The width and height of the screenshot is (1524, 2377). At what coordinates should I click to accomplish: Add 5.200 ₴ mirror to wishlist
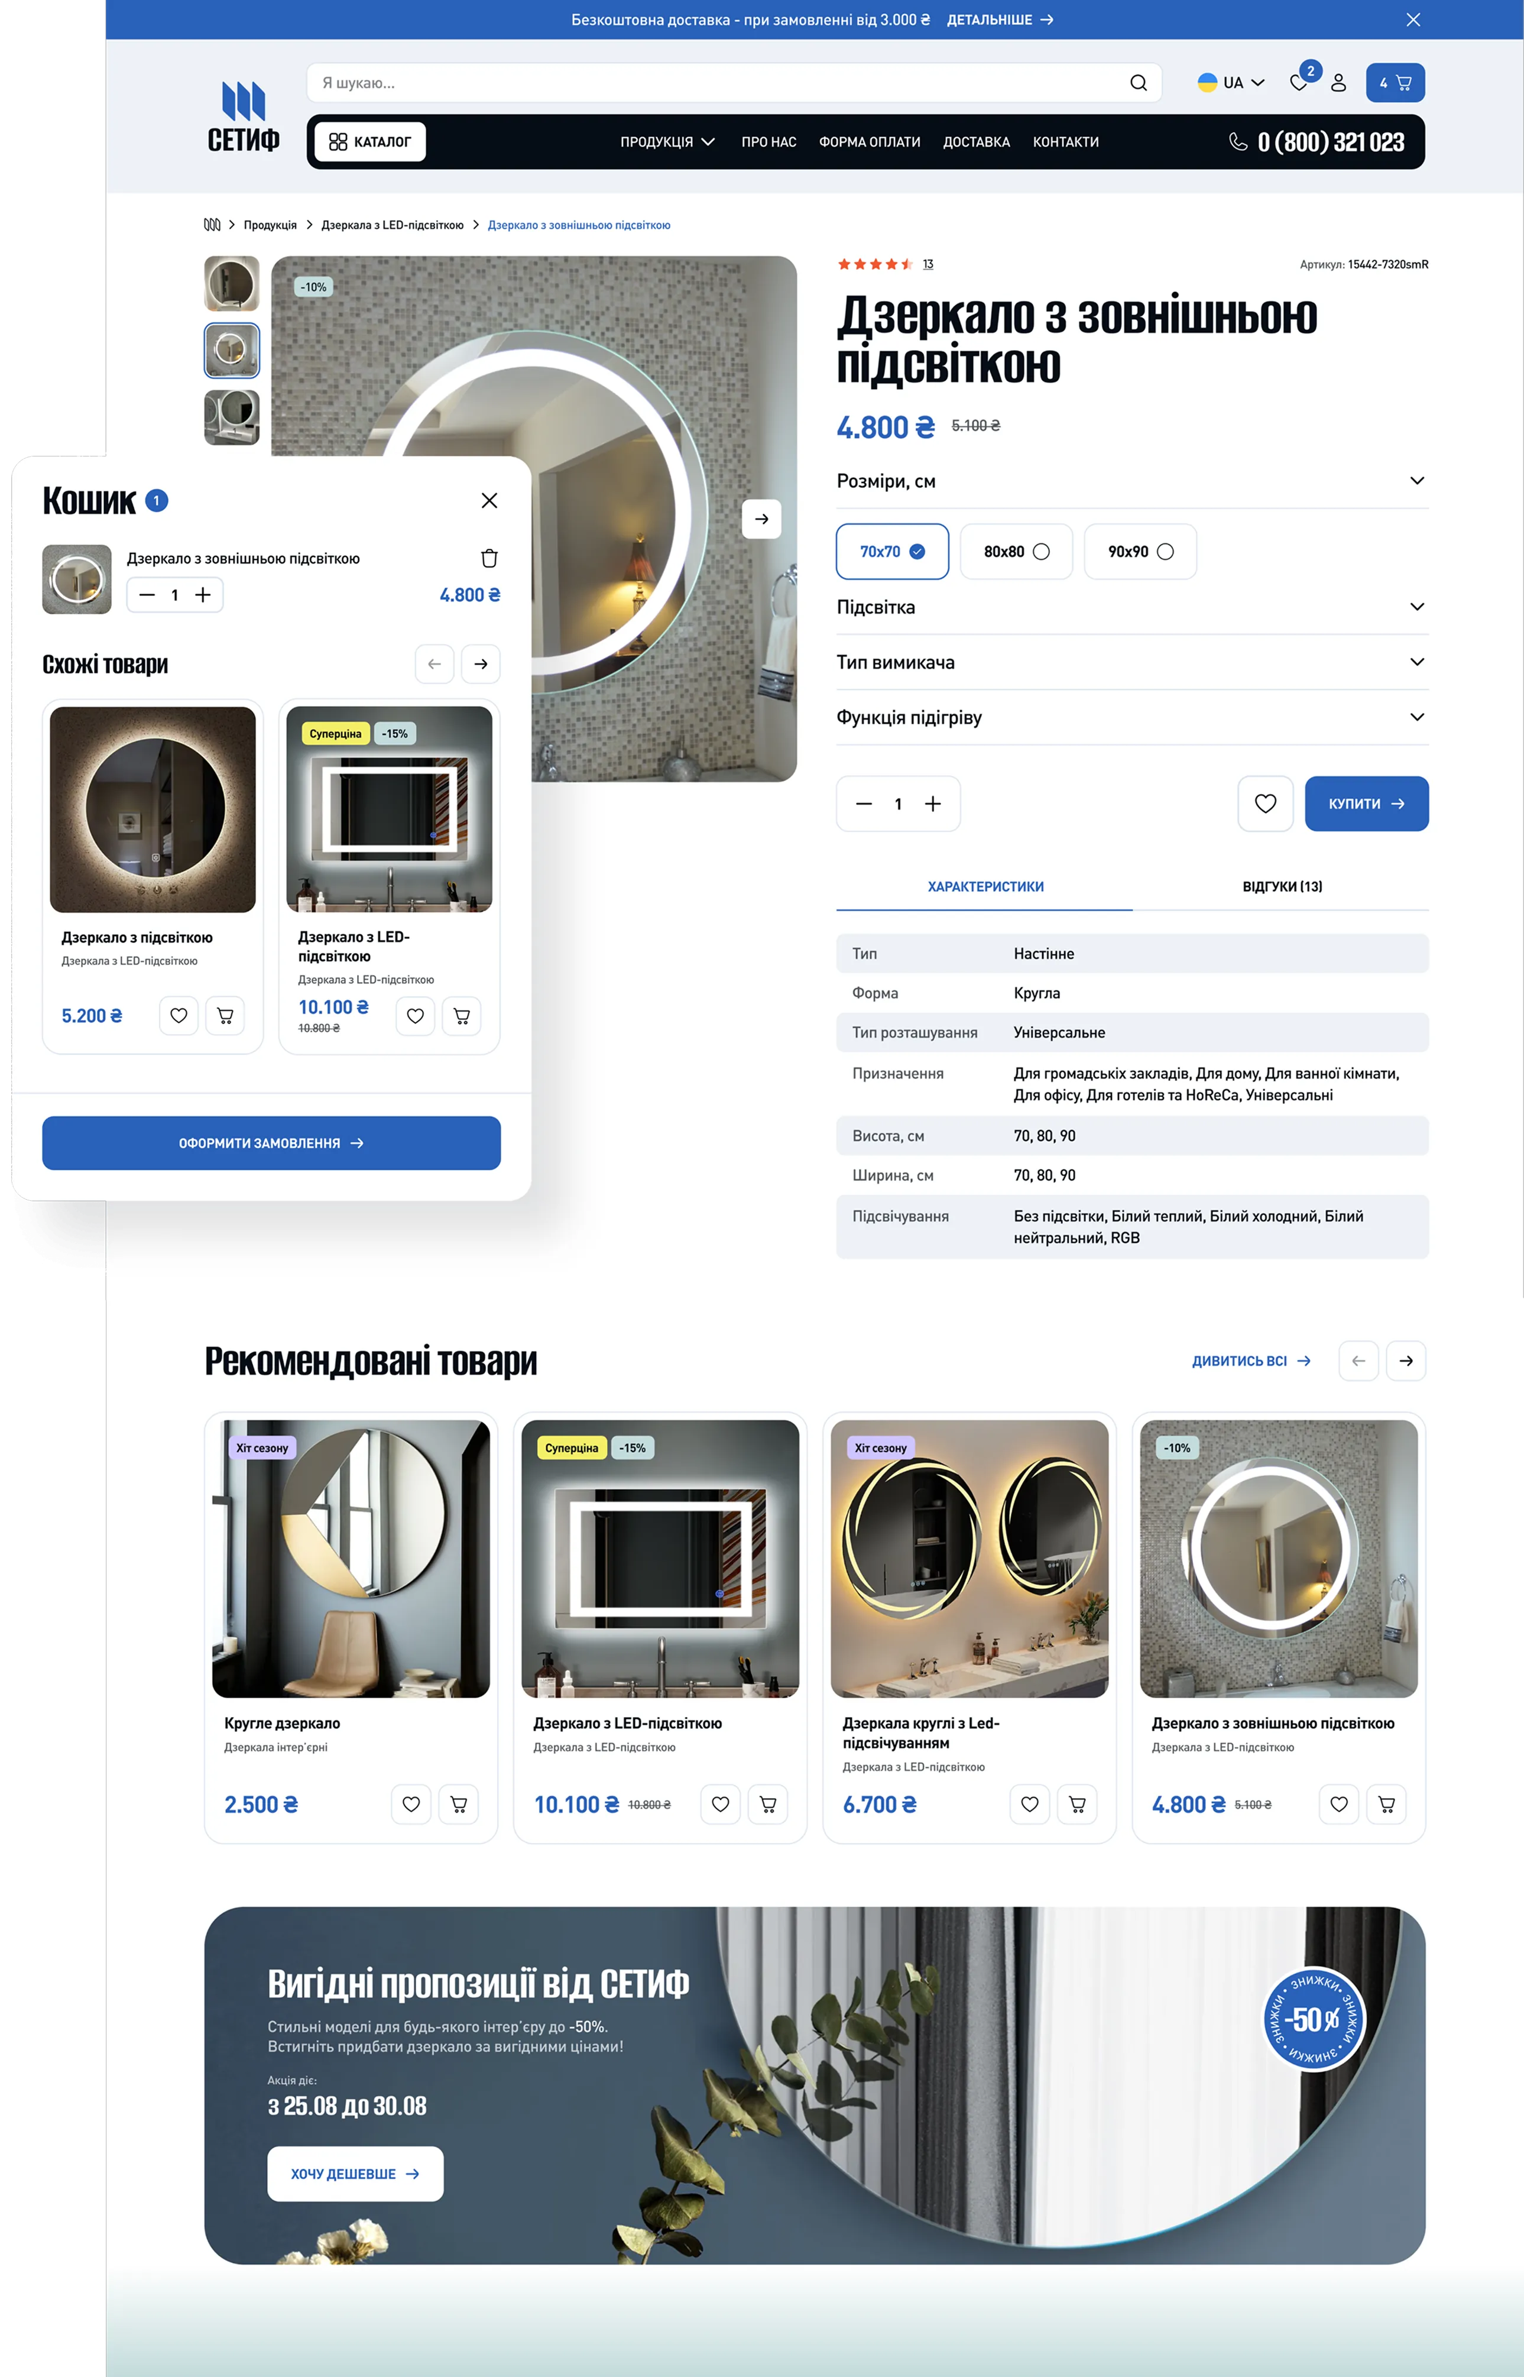point(179,1015)
